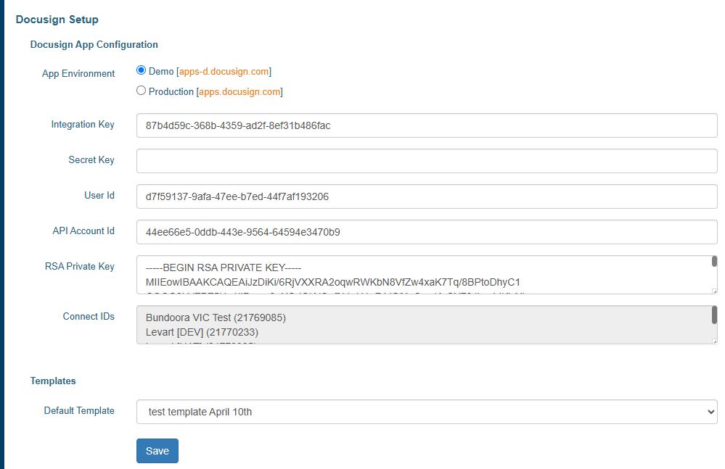Click the Connect IDs scrollbar thumb
725x469 pixels.
coord(714,315)
